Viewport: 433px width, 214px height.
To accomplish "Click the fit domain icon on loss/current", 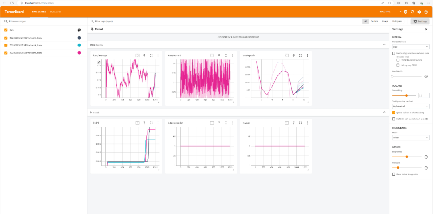I will pyautogui.click(x=212, y=55).
